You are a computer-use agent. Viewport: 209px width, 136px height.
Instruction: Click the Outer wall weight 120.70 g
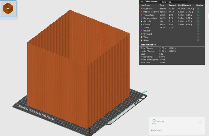(x=190, y=9)
